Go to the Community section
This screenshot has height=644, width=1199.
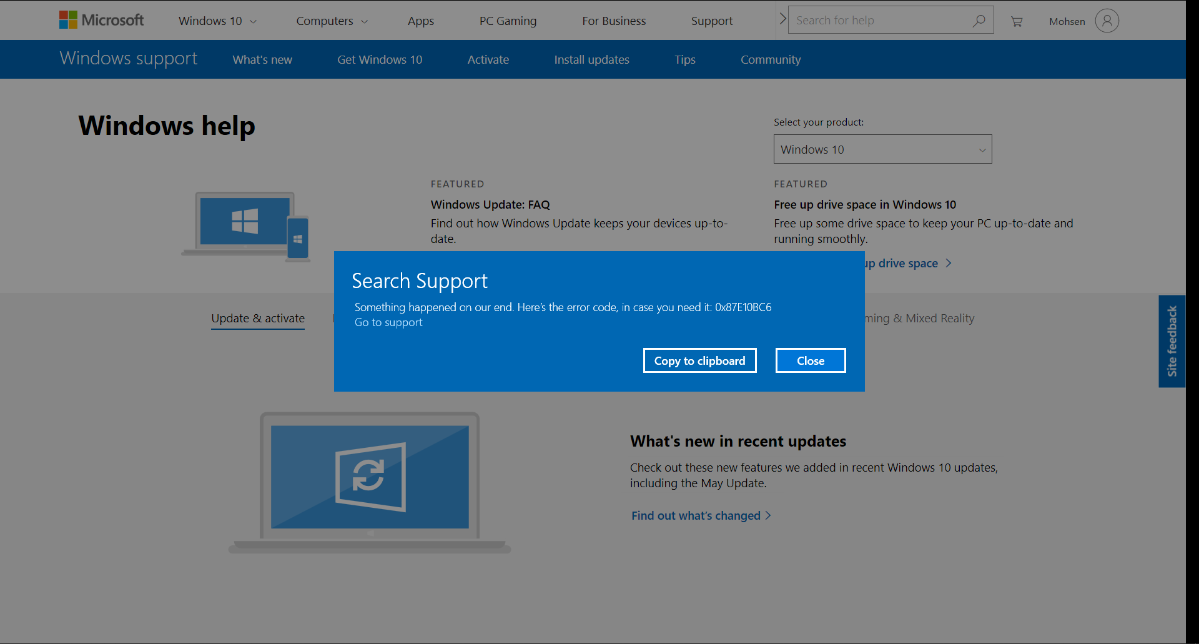tap(770, 60)
